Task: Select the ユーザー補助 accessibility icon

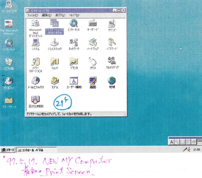Action: [74, 80]
